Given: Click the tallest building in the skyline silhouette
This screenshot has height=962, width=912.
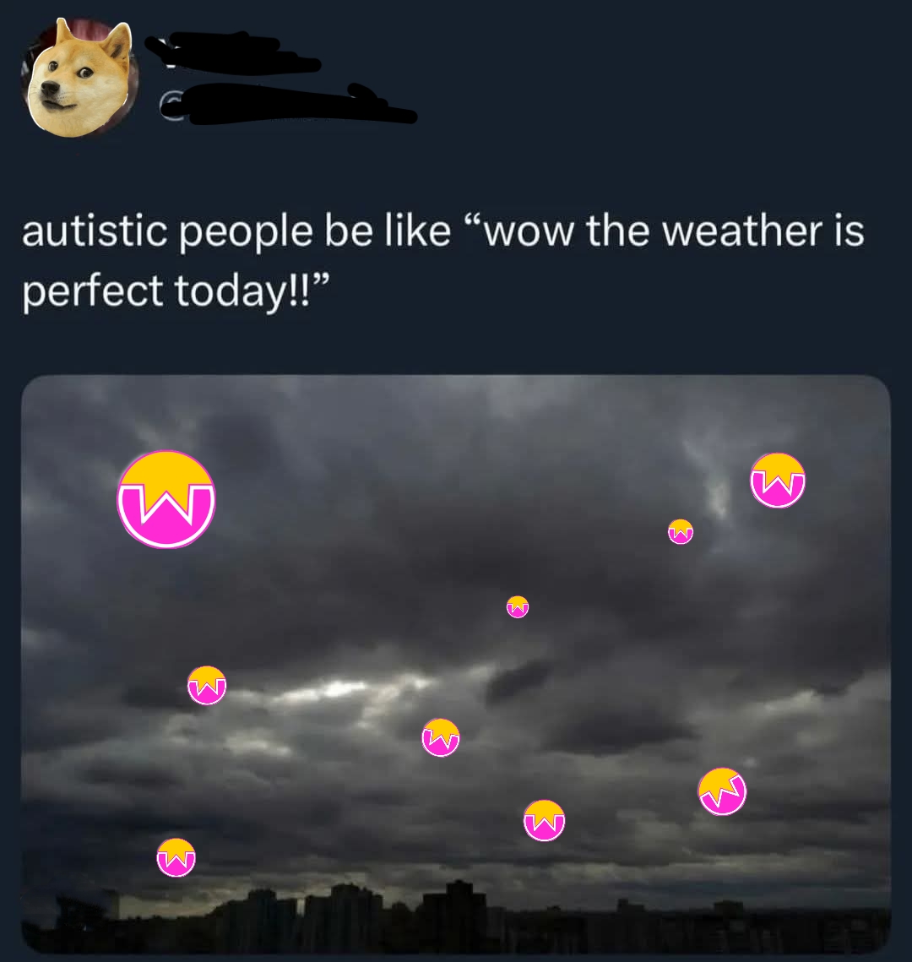Looking at the screenshot, I should coord(459,914).
